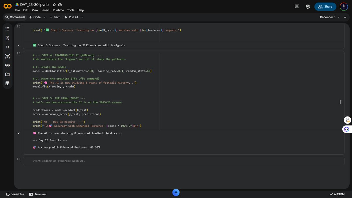Open the Variables panel

pyautogui.click(x=15, y=194)
